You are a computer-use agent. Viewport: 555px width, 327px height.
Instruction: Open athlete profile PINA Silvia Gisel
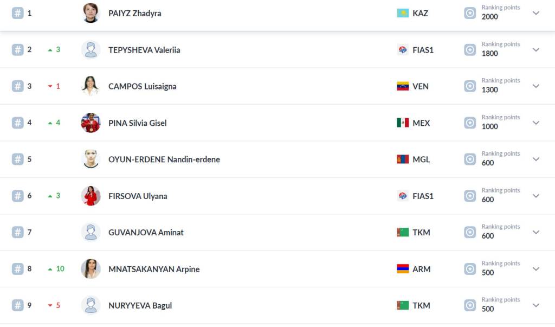point(137,123)
